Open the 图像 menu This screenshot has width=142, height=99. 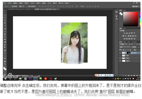[21, 3]
